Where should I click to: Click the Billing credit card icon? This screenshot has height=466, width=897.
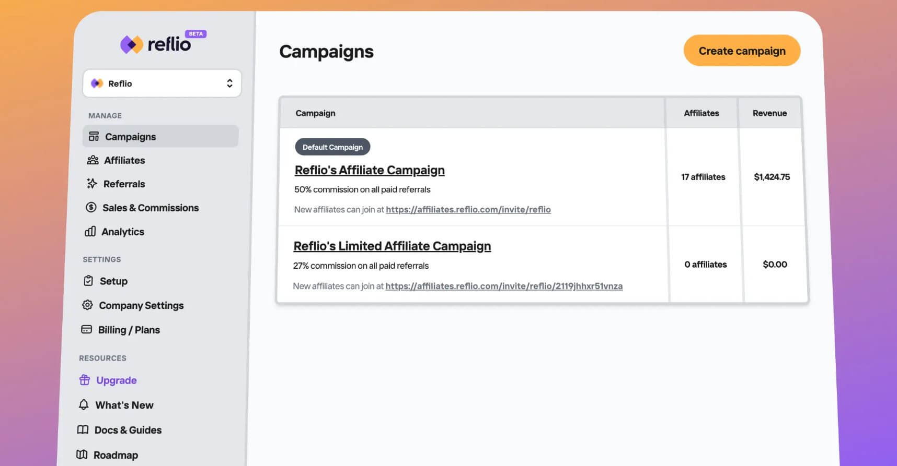[x=86, y=329]
